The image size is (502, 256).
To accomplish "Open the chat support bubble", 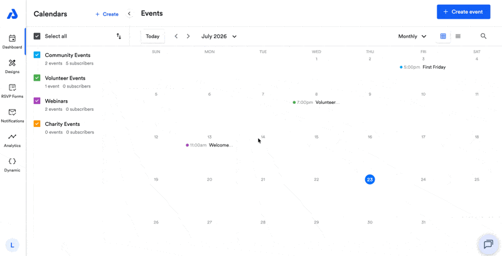I will pyautogui.click(x=488, y=245).
